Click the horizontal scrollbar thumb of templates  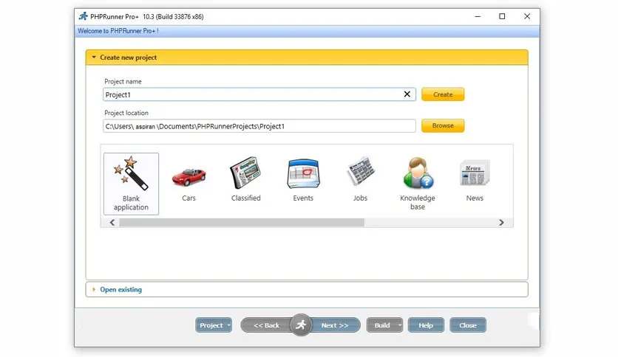(x=242, y=223)
